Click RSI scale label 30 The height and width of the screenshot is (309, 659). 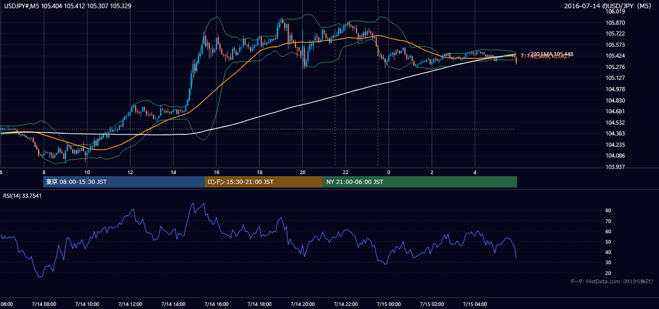608,263
